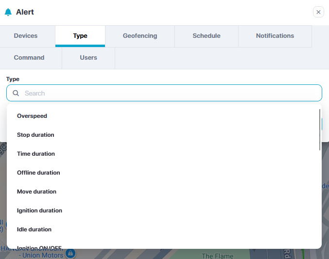Select Ignition duration option
This screenshot has height=259, width=329.
pos(39,210)
